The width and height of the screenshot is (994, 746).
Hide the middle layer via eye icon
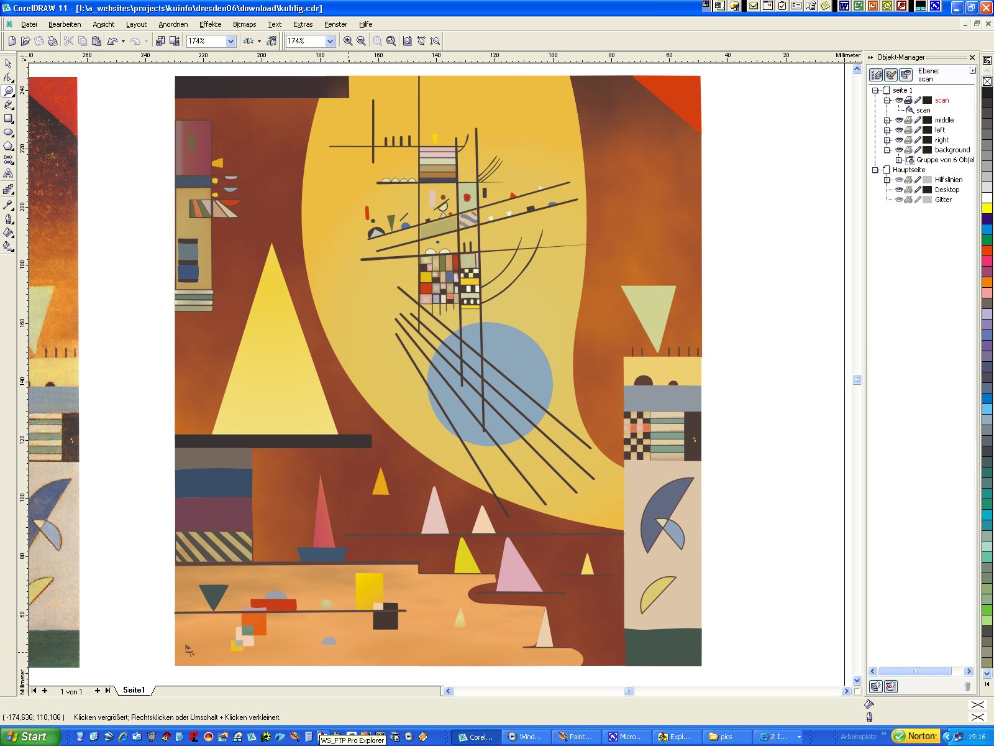(x=898, y=120)
